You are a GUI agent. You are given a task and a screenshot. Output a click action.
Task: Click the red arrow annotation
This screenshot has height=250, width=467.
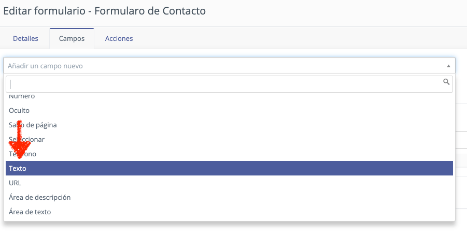pyautogui.click(x=20, y=140)
